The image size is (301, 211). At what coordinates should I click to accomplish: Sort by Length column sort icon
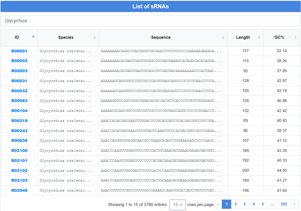coord(259,38)
